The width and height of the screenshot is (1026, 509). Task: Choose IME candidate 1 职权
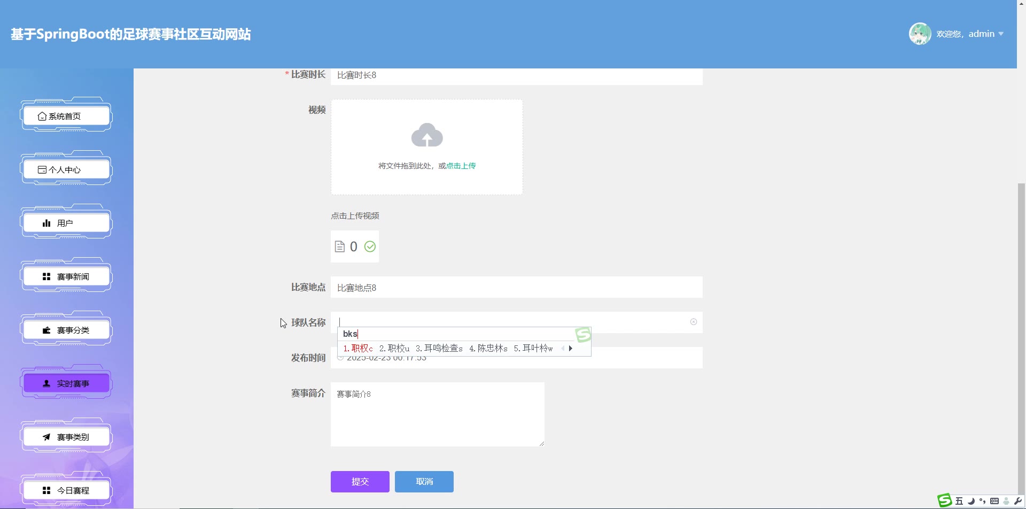(358, 349)
